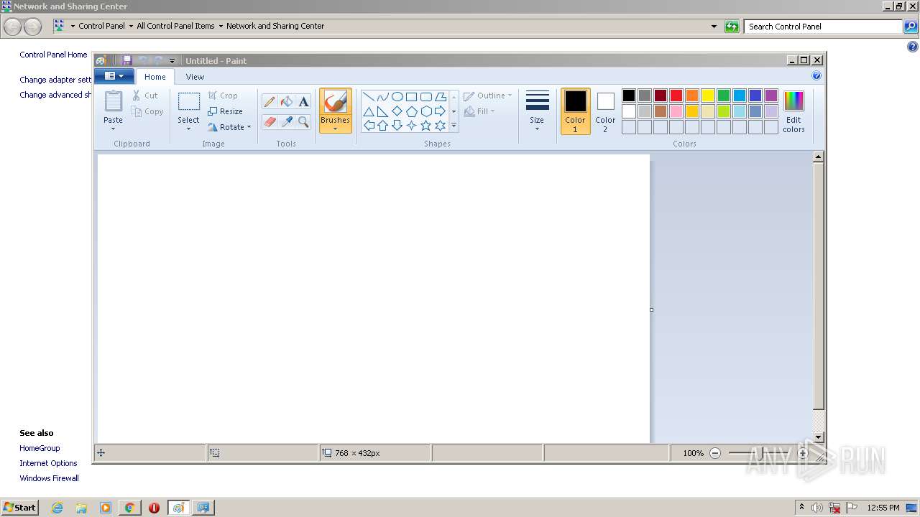Switch to the View ribbon tab

195,77
